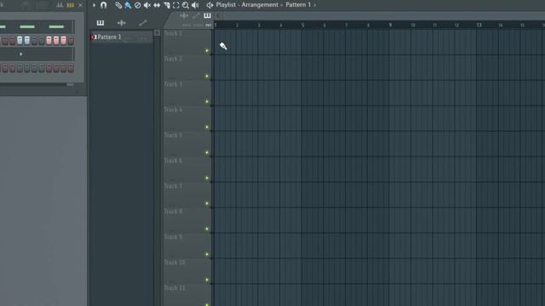Click bar 13 on the timeline ruler
Image resolution: width=545 pixels, height=306 pixels.
(x=479, y=25)
